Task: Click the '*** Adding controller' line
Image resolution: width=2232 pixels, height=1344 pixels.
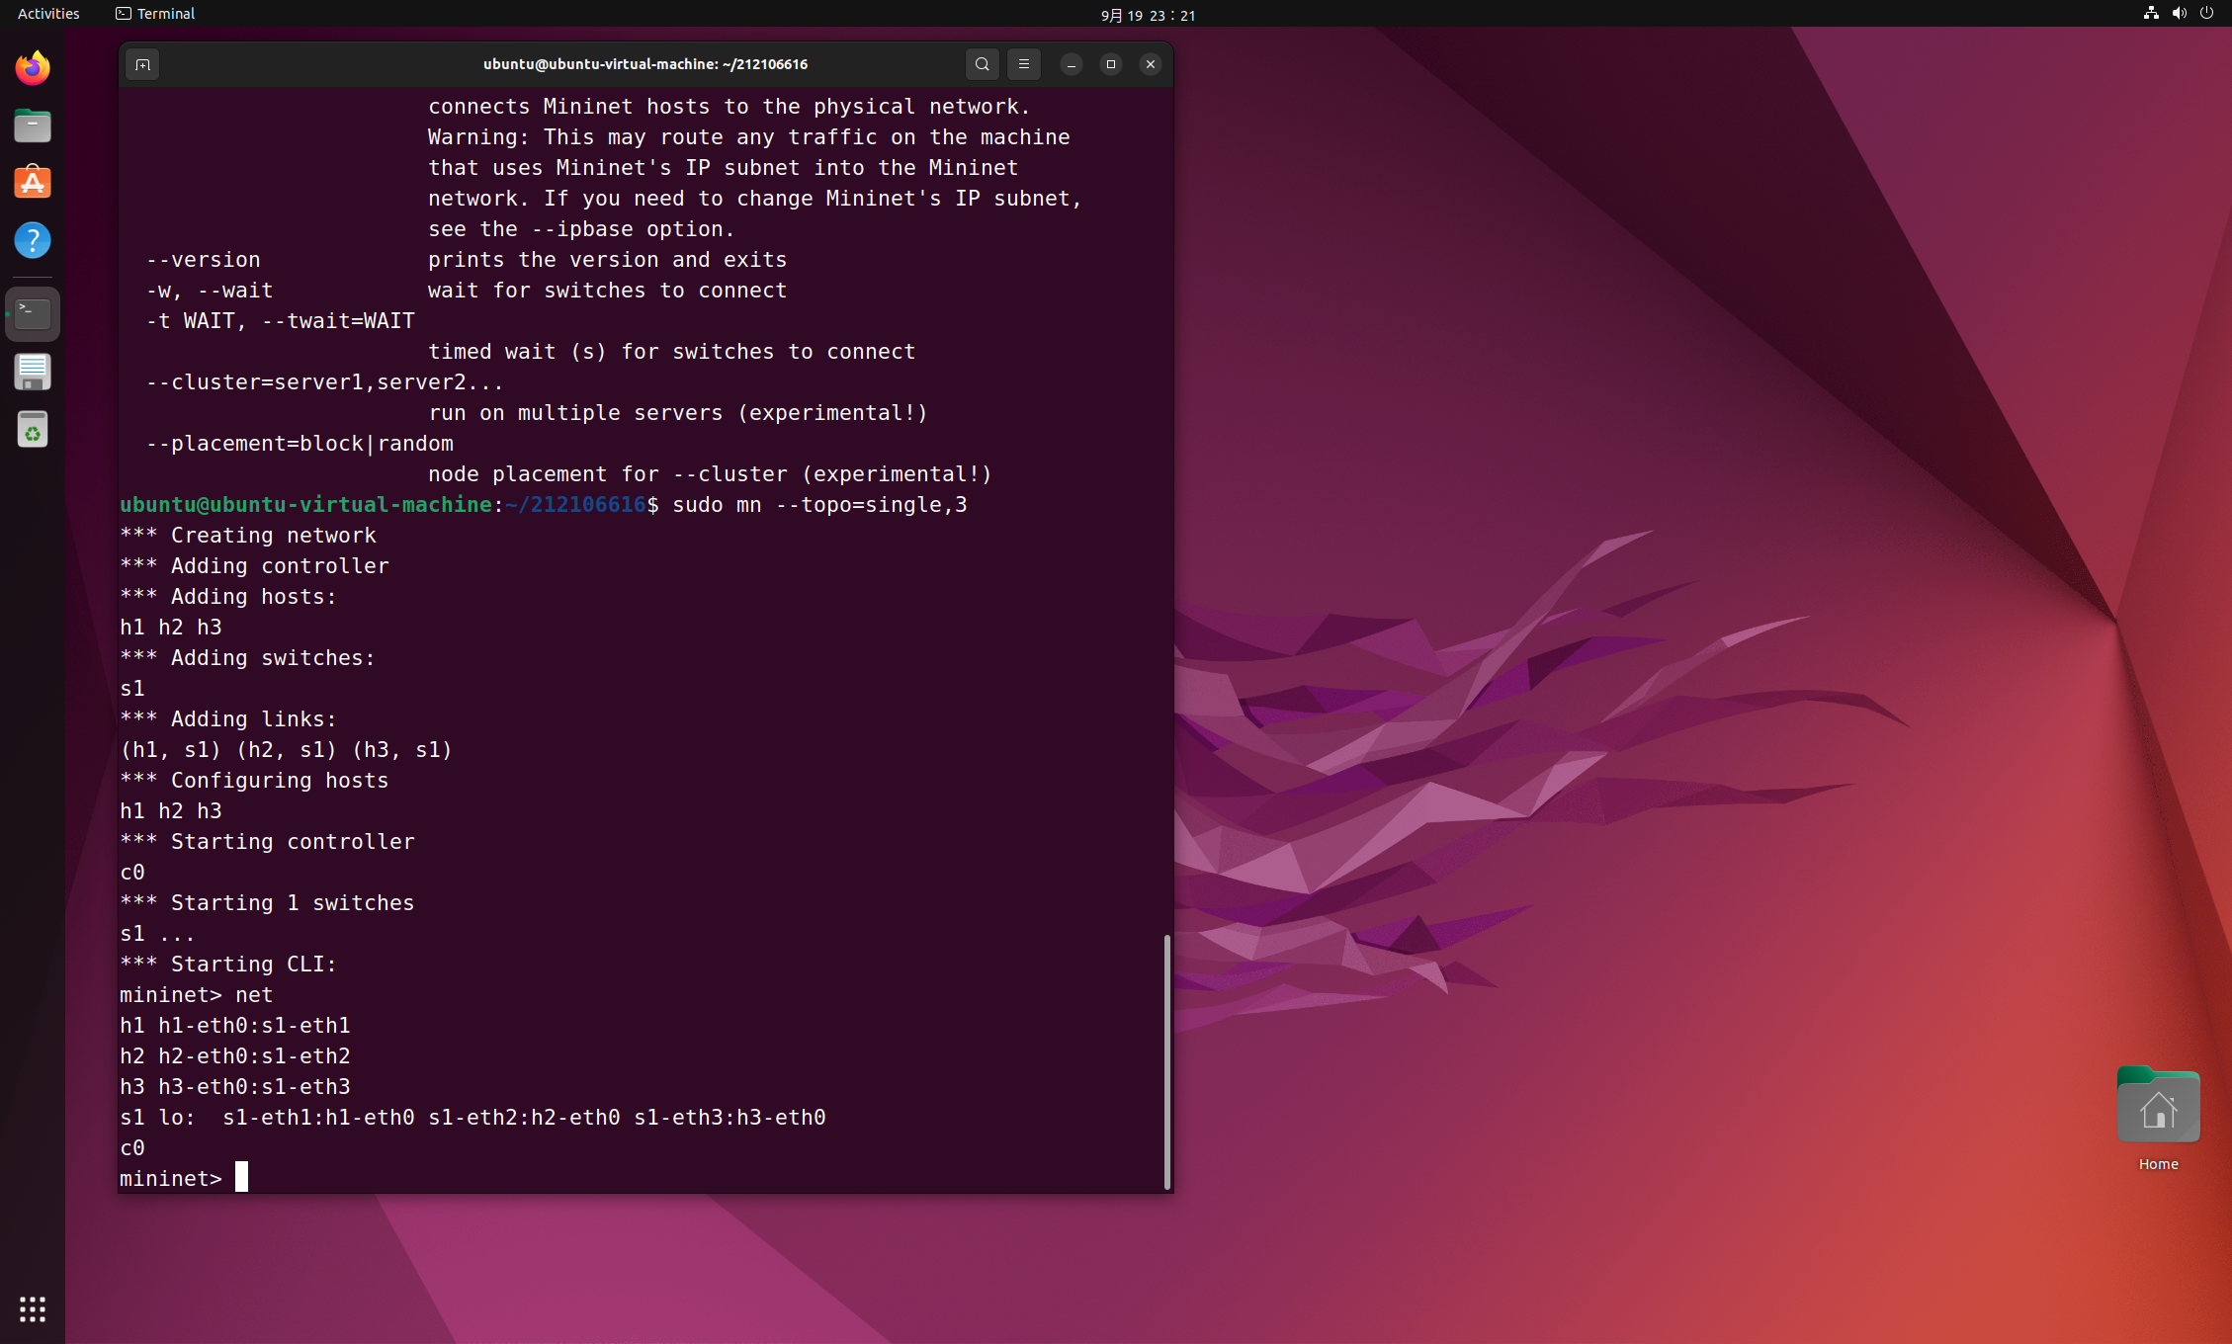Action: click(254, 566)
